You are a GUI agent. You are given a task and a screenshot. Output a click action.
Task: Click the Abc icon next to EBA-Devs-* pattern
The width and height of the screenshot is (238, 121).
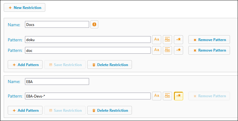167,96
